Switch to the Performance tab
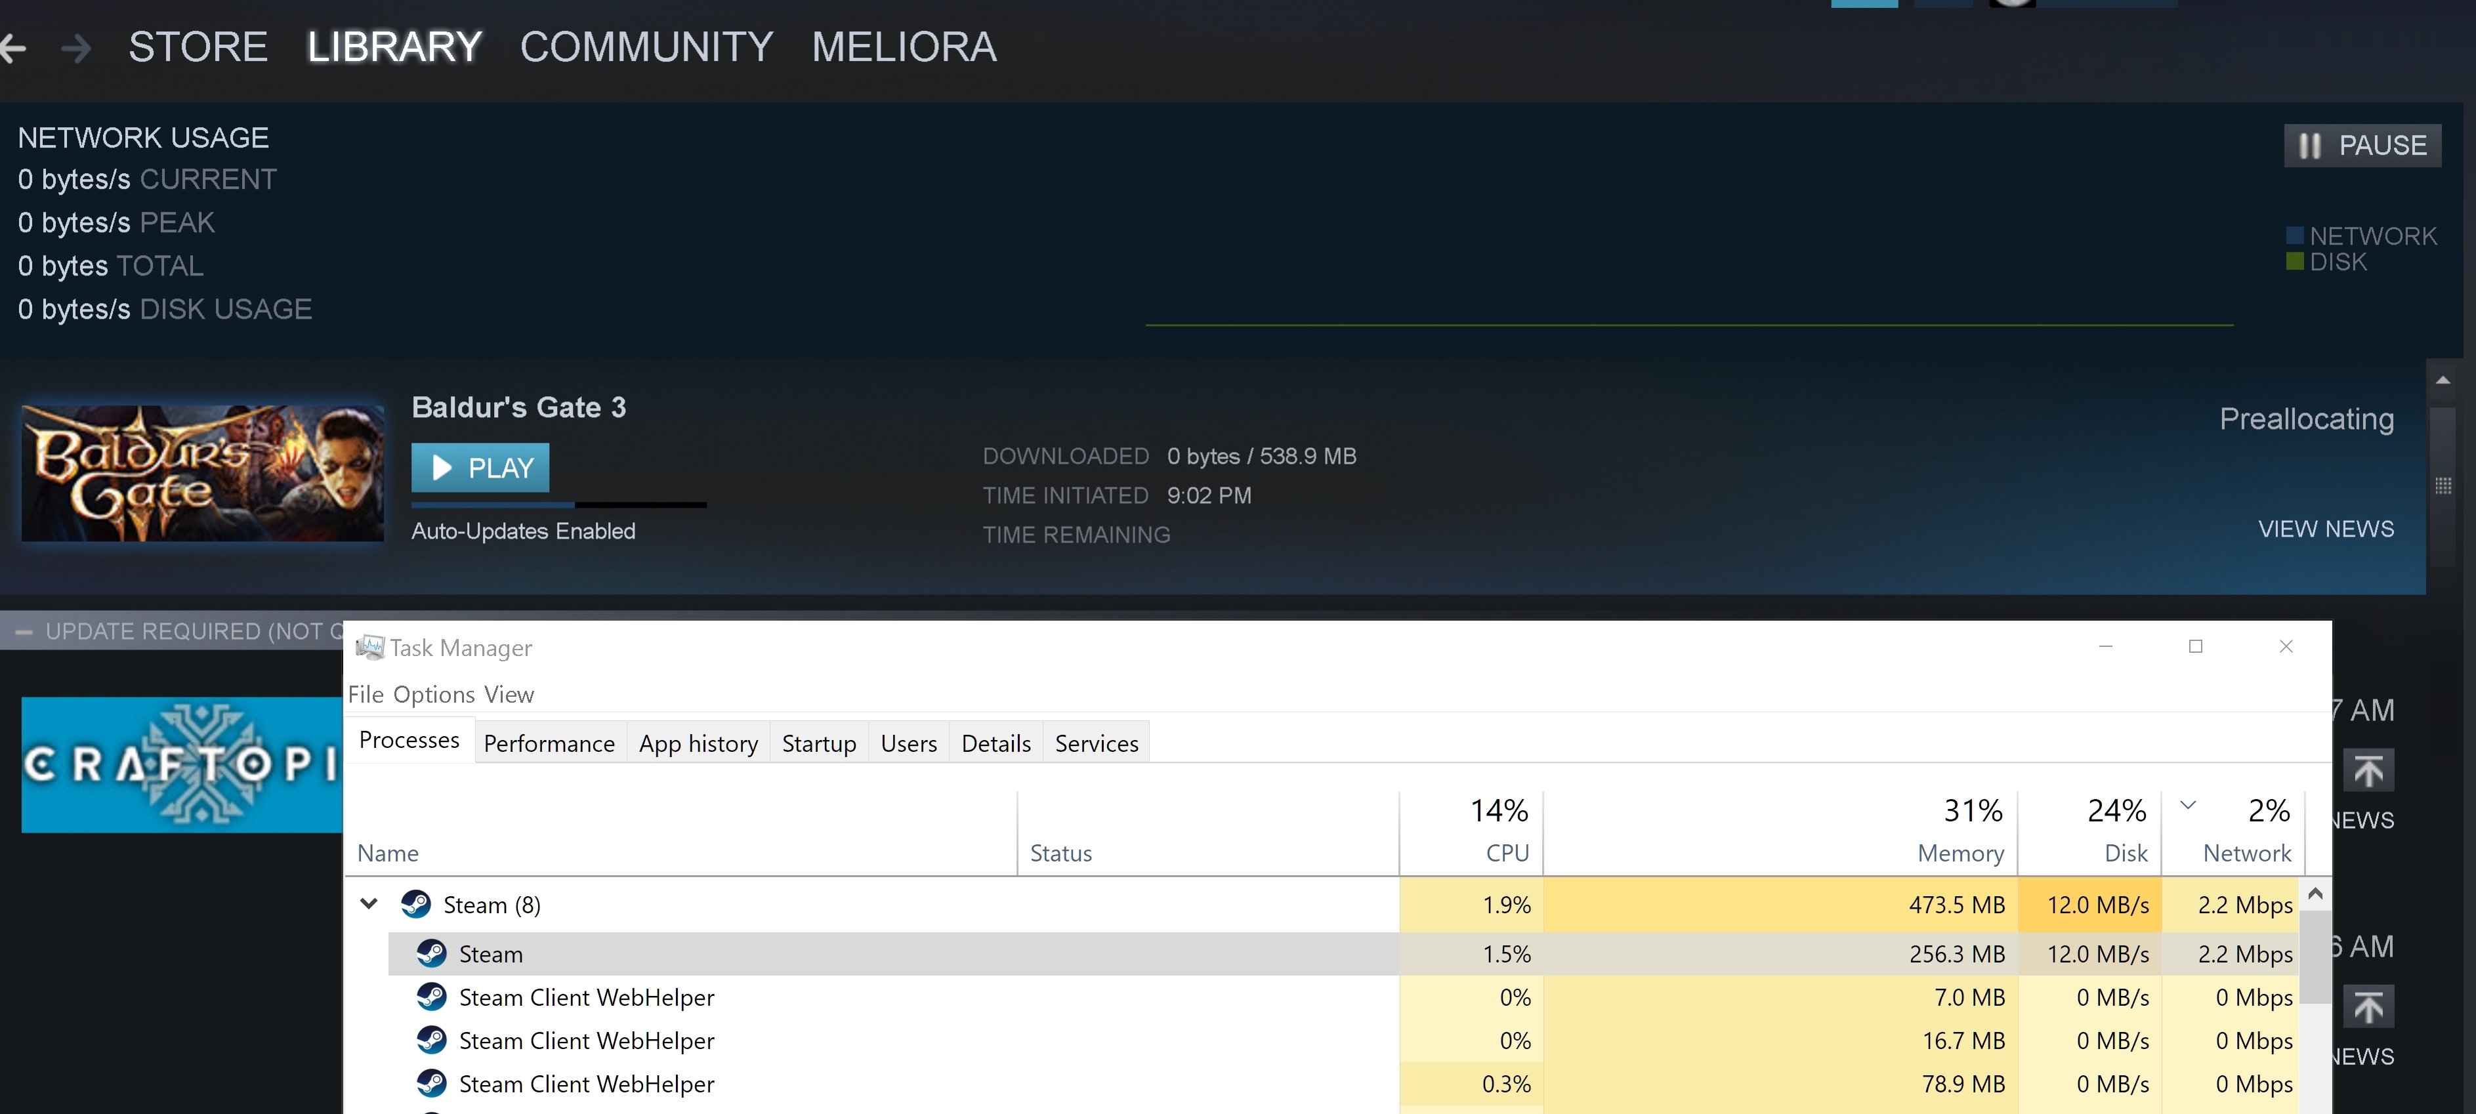This screenshot has height=1114, width=2476. coord(549,742)
